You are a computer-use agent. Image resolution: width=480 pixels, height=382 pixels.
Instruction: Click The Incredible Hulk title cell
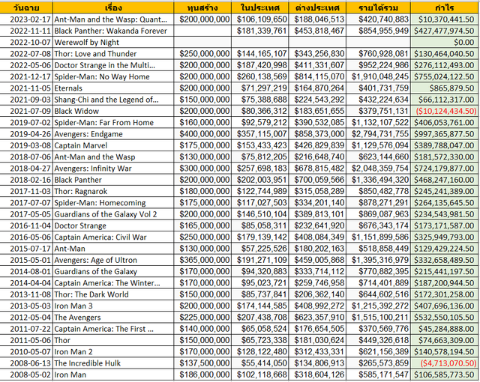point(113,363)
